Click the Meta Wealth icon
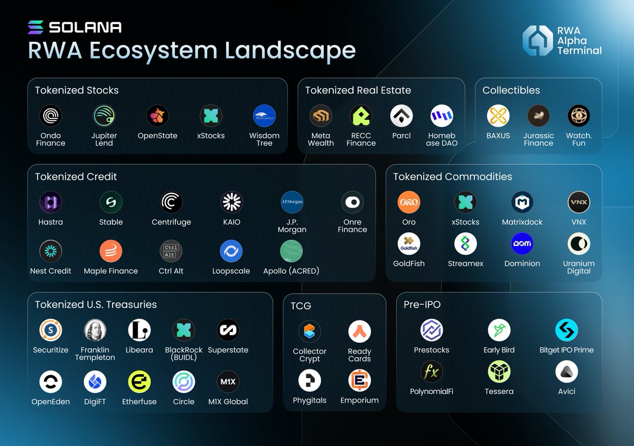 click(x=321, y=116)
